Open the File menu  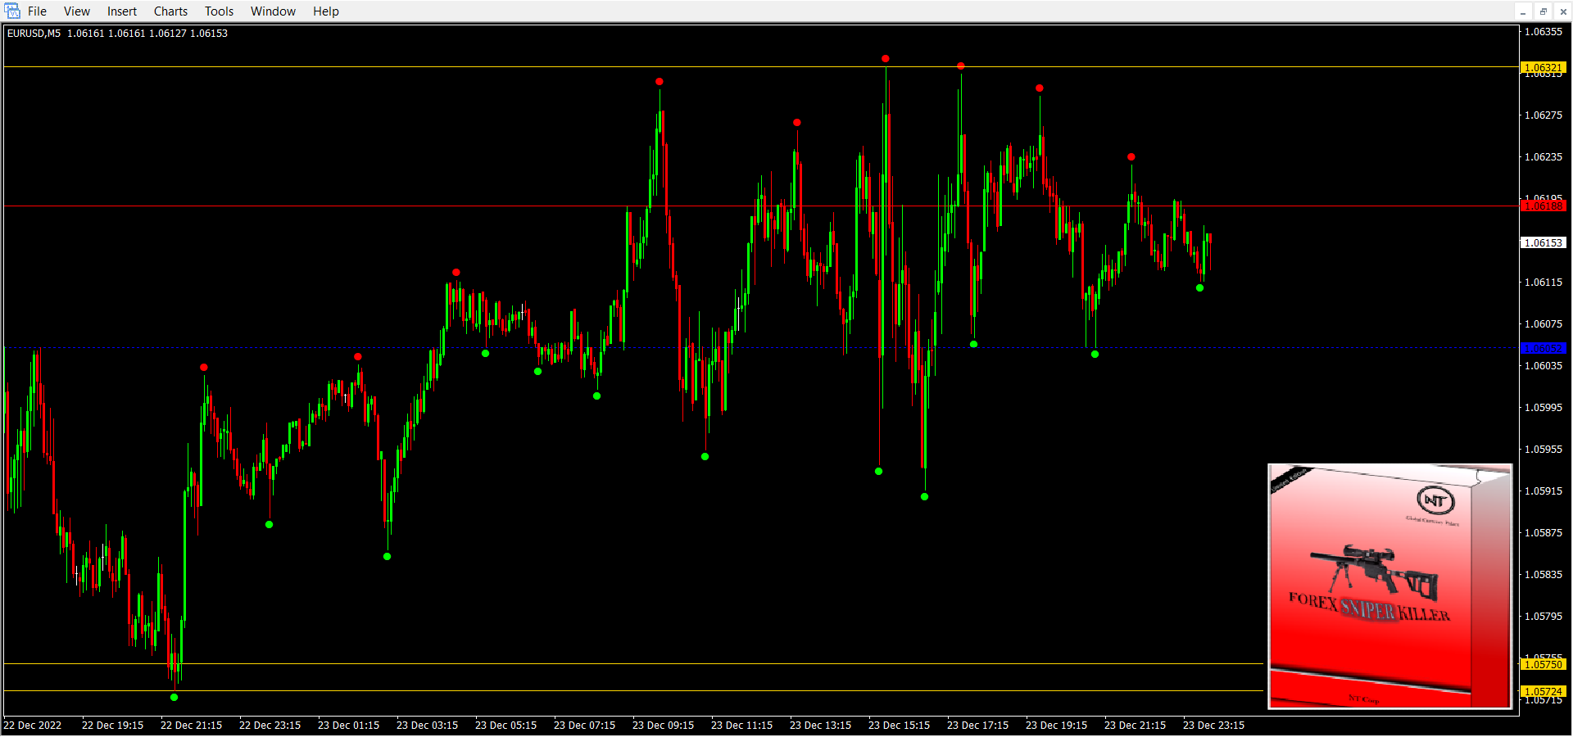37,11
